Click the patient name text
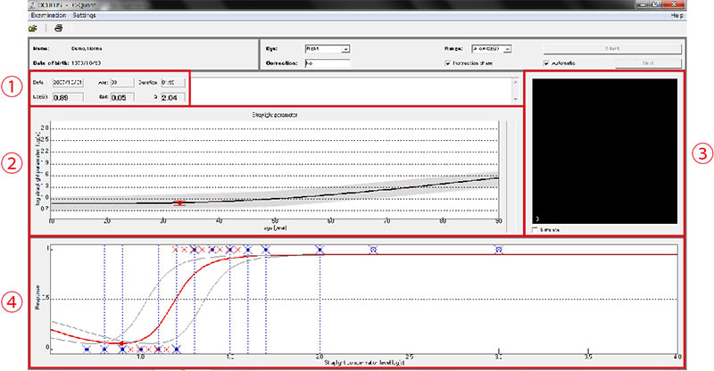The image size is (714, 371). point(87,48)
